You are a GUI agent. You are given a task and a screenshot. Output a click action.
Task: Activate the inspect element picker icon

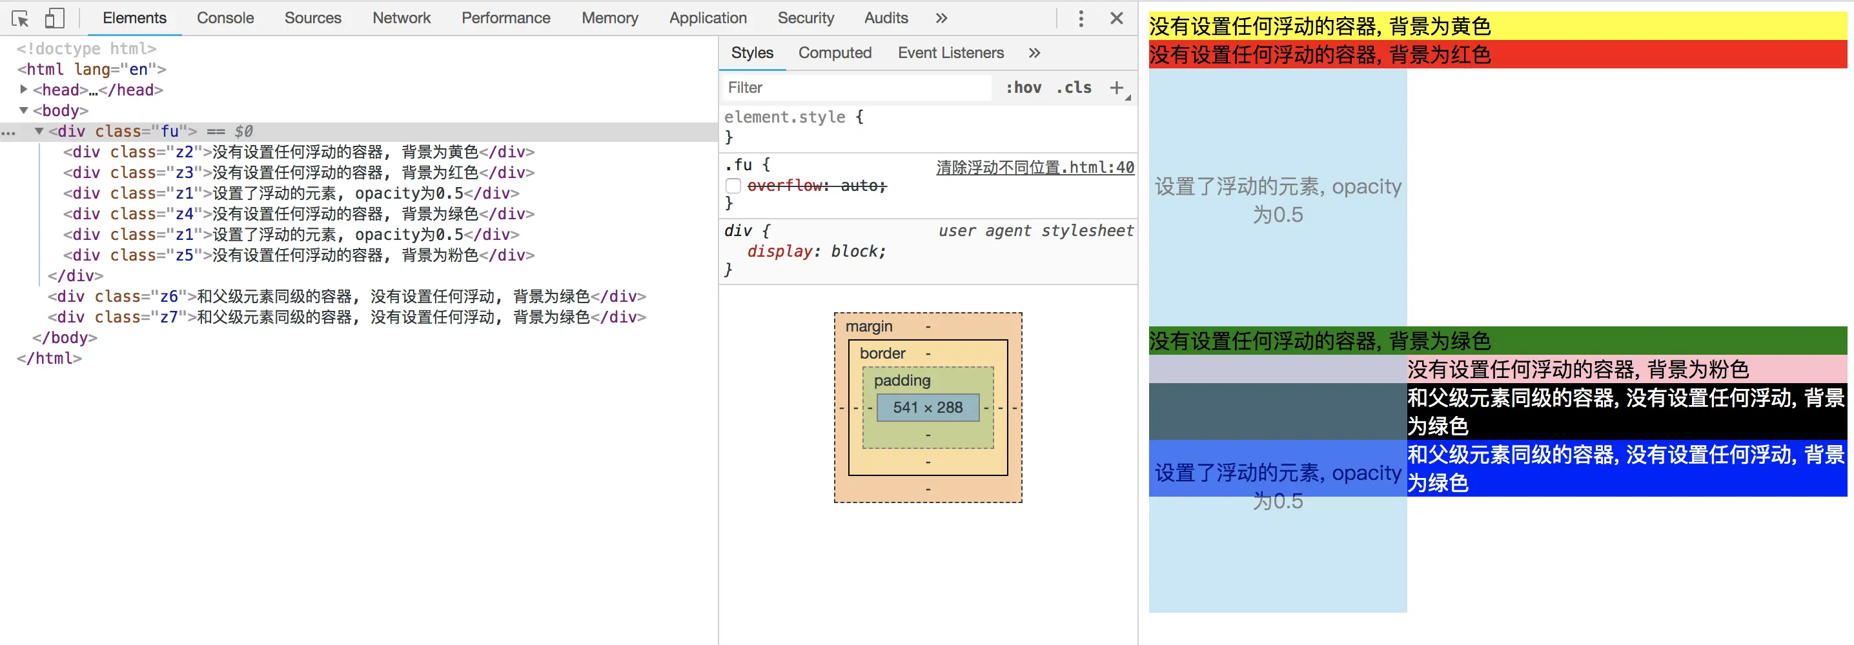(20, 19)
